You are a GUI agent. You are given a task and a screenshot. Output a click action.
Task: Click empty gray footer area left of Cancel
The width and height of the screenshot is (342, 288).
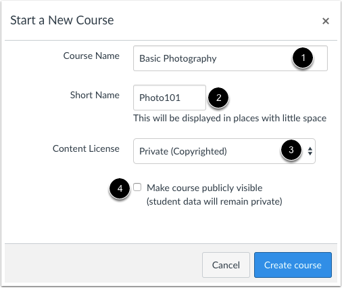101,264
